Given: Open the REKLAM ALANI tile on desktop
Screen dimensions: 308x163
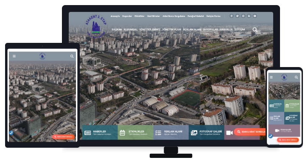Looking at the screenshot, I should tap(171, 132).
